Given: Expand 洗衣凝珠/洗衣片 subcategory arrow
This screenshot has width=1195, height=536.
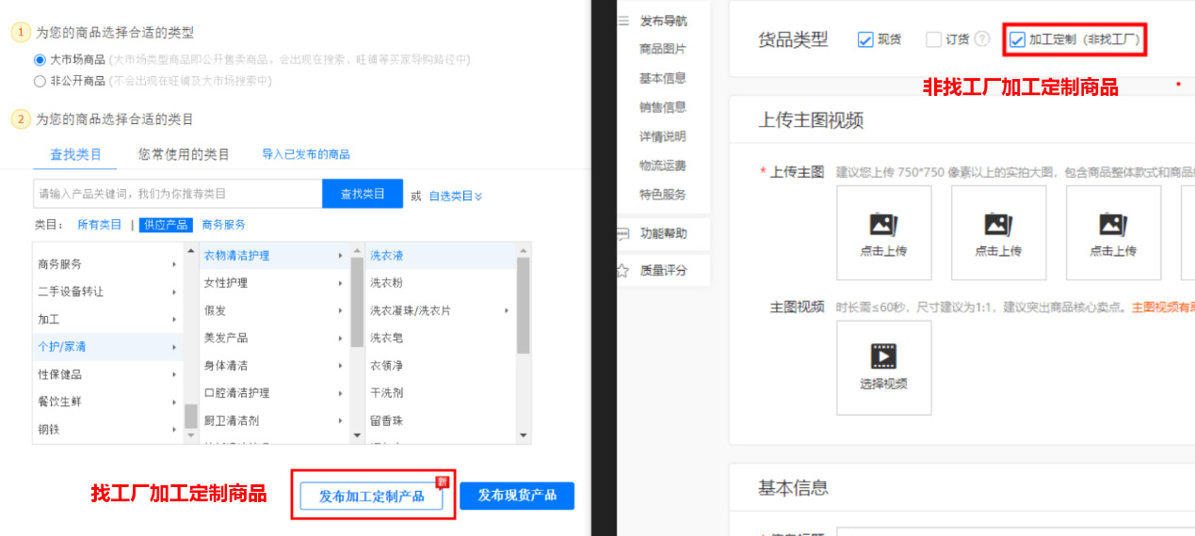Looking at the screenshot, I should 507,310.
